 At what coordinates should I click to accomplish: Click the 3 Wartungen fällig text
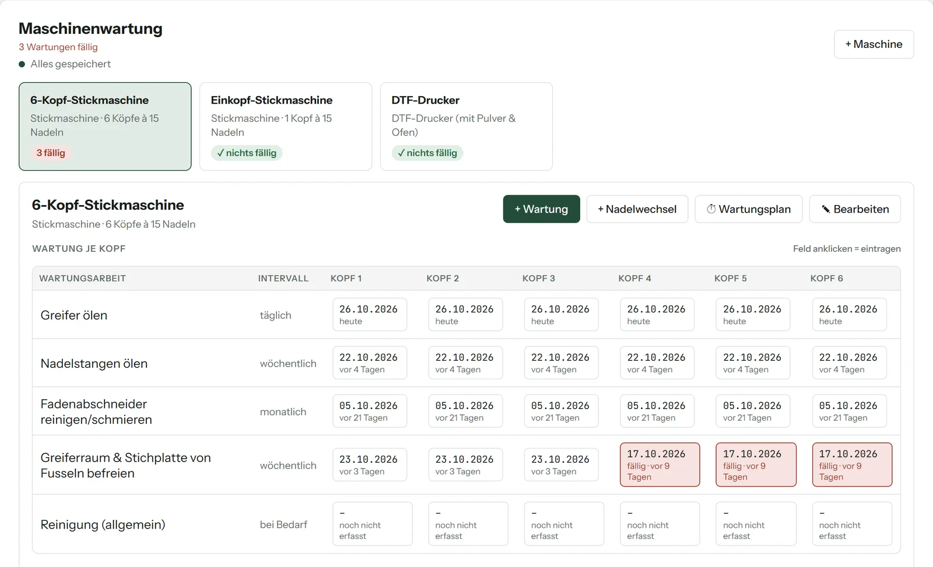click(x=58, y=47)
